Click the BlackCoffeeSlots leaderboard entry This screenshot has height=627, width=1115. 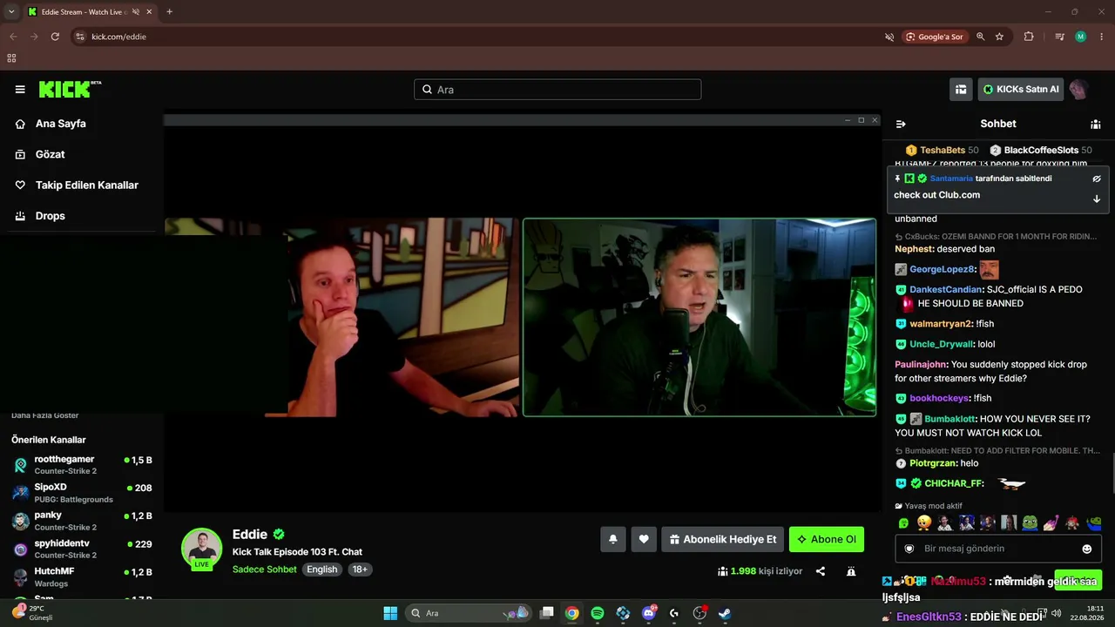pyautogui.click(x=1041, y=151)
